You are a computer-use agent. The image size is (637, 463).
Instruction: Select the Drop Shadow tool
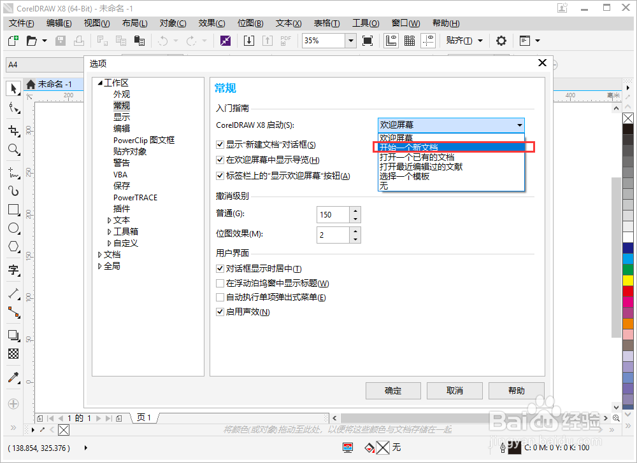click(13, 336)
